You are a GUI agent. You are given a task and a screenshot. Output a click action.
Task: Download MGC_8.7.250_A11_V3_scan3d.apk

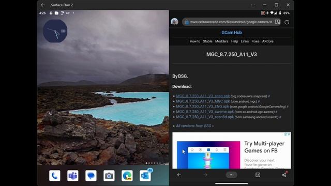tap(205, 117)
